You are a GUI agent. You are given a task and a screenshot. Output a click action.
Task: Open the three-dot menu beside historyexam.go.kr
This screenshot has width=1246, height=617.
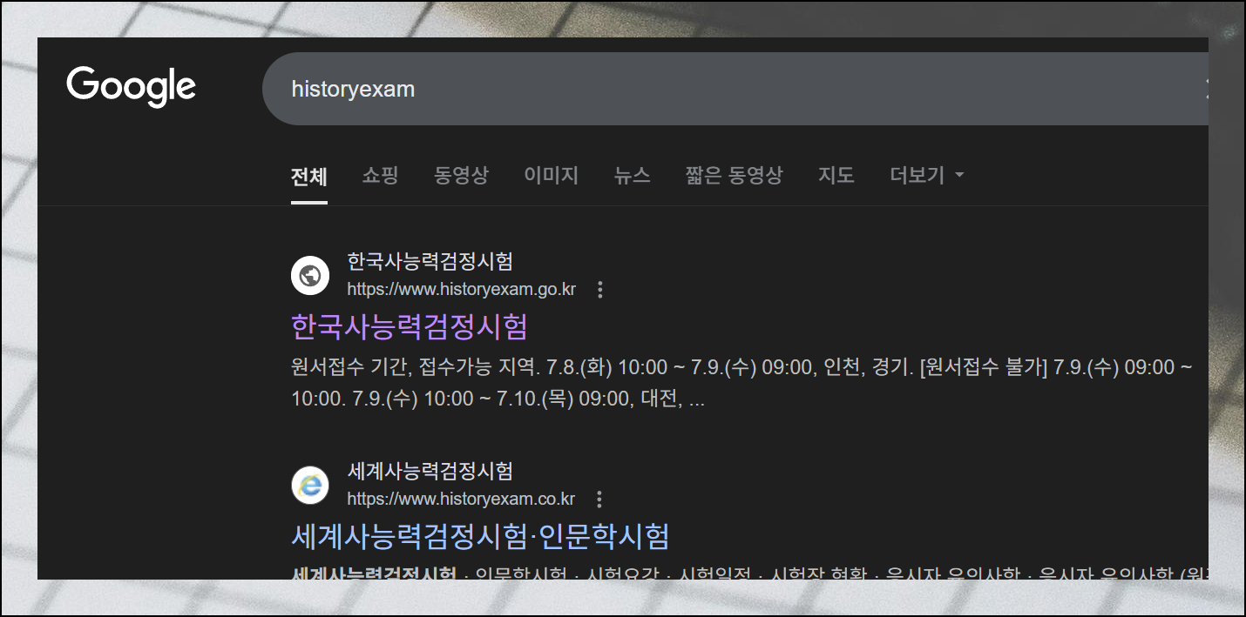coord(599,290)
